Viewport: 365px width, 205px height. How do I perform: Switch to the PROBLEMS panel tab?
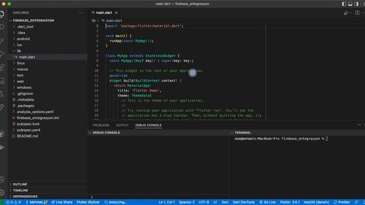101,125
